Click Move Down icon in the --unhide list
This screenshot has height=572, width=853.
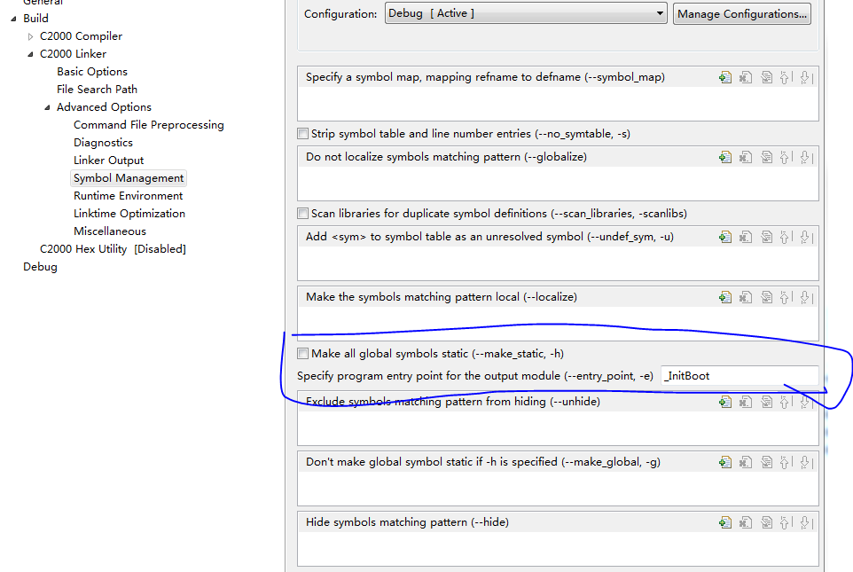coord(805,402)
